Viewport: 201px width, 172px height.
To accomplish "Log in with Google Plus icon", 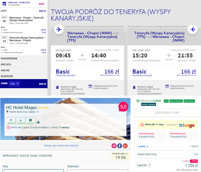I will pyautogui.click(x=125, y=146).
